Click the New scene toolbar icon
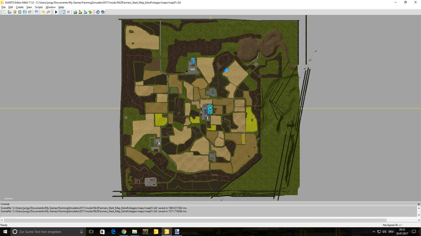421x236 pixels. point(3,12)
